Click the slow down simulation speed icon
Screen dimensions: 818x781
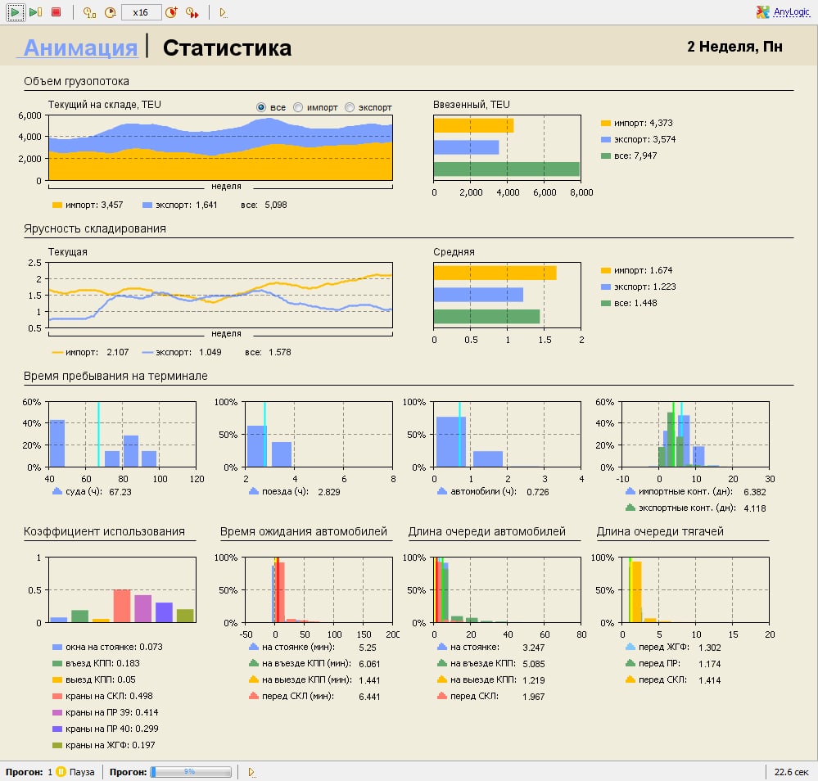coord(110,12)
